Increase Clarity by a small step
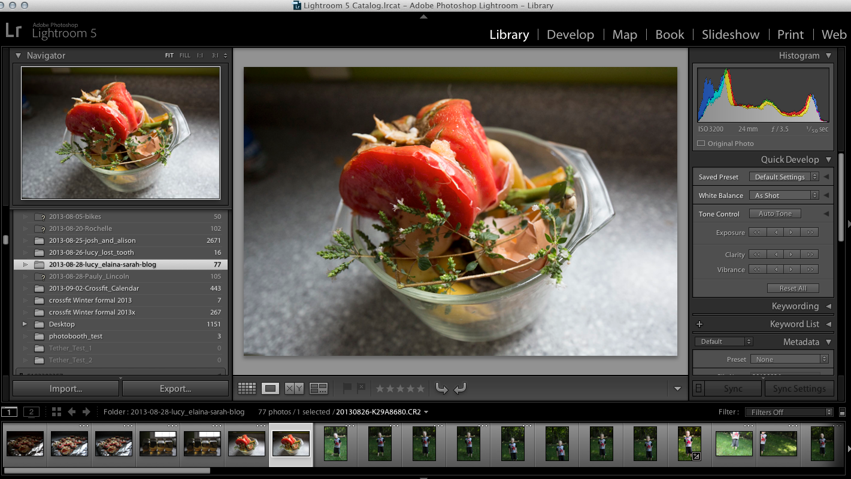 pyautogui.click(x=792, y=254)
